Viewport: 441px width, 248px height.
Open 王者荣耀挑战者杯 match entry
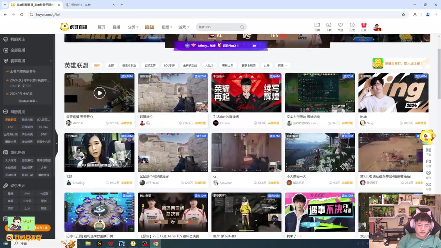point(23,71)
